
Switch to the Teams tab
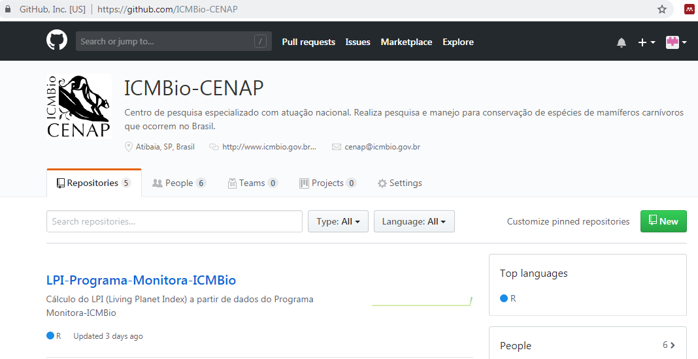pyautogui.click(x=253, y=183)
